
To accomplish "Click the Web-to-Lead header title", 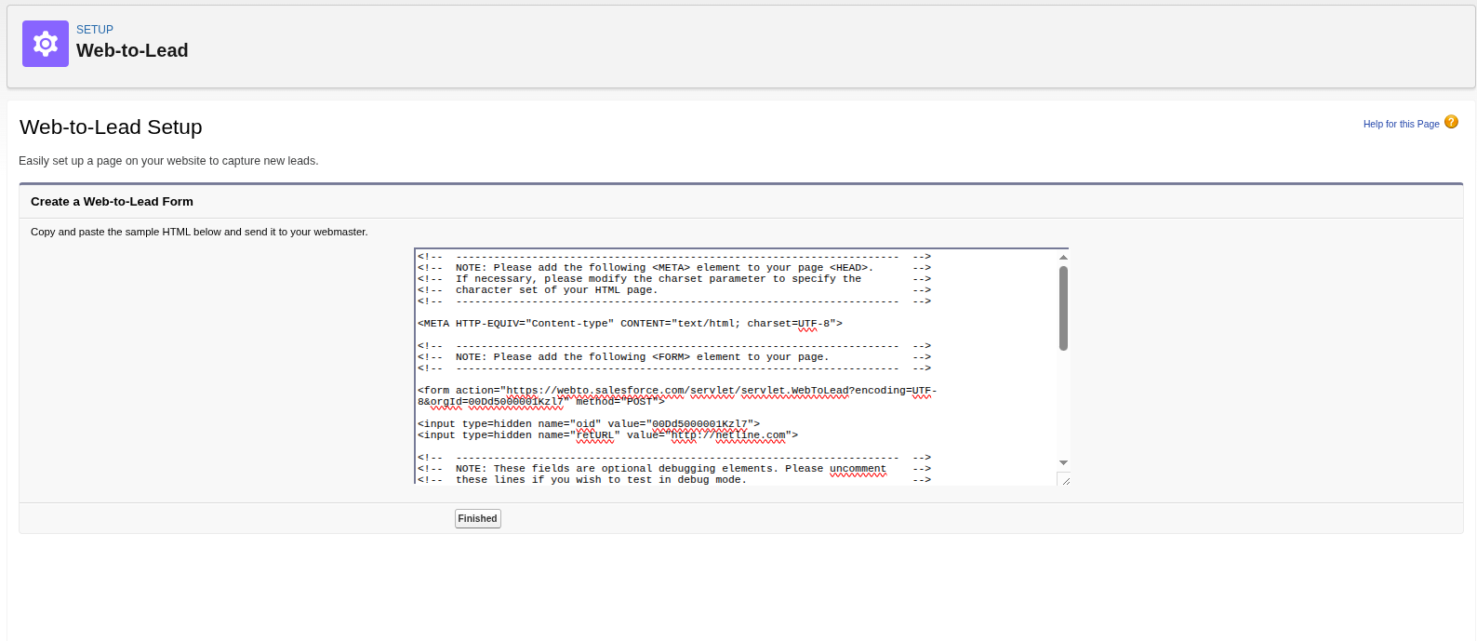I will [132, 51].
